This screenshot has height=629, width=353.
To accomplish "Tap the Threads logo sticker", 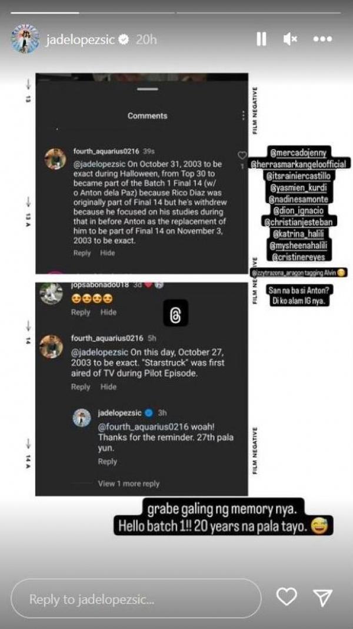I will point(175,313).
